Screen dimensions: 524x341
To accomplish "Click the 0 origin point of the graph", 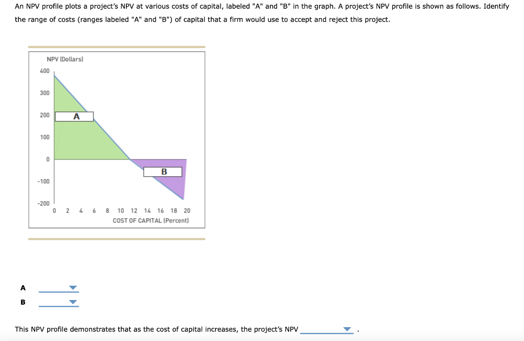I will [54, 159].
